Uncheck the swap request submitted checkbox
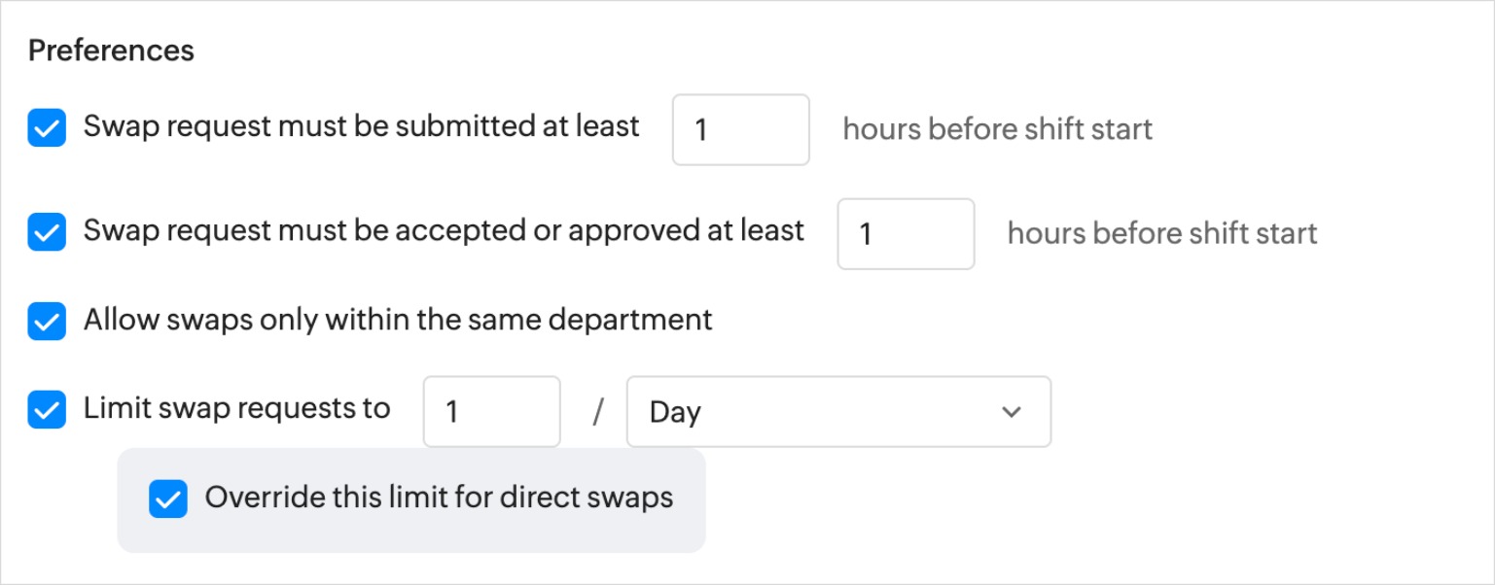The width and height of the screenshot is (1495, 585). pos(47,128)
